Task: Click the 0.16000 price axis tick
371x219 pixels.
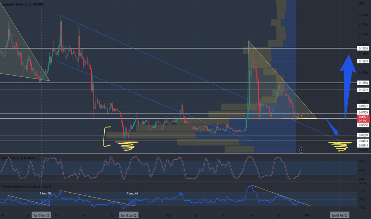Action: [363, 34]
